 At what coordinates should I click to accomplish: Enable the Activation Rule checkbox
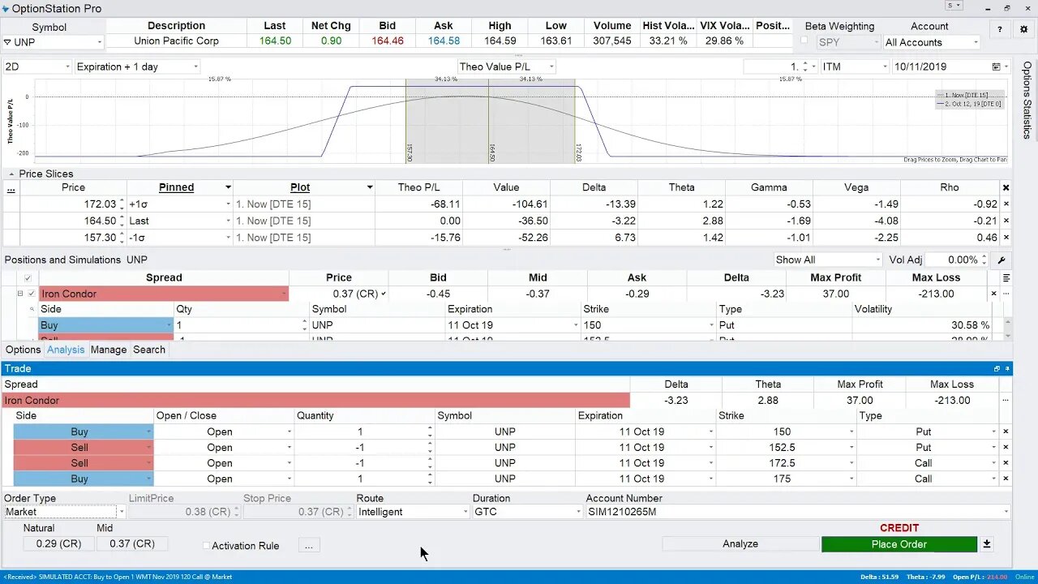click(x=206, y=546)
